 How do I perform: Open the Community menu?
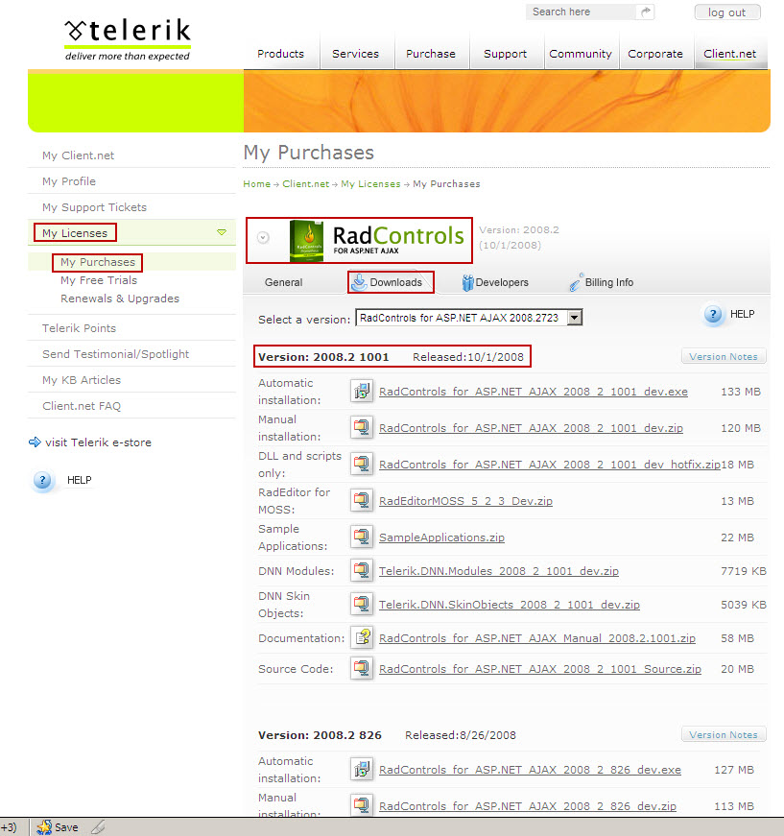point(581,54)
